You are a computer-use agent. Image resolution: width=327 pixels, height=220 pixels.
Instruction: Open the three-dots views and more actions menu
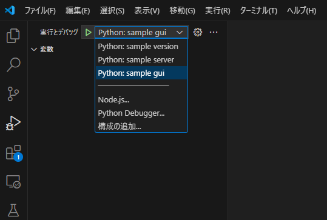pyautogui.click(x=214, y=32)
